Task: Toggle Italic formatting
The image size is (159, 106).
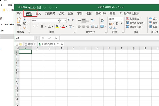Action: coord(38,26)
